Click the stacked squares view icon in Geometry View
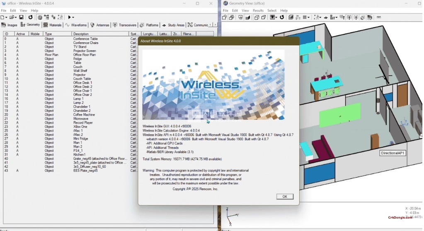This screenshot has width=424, height=231. coord(231,17)
